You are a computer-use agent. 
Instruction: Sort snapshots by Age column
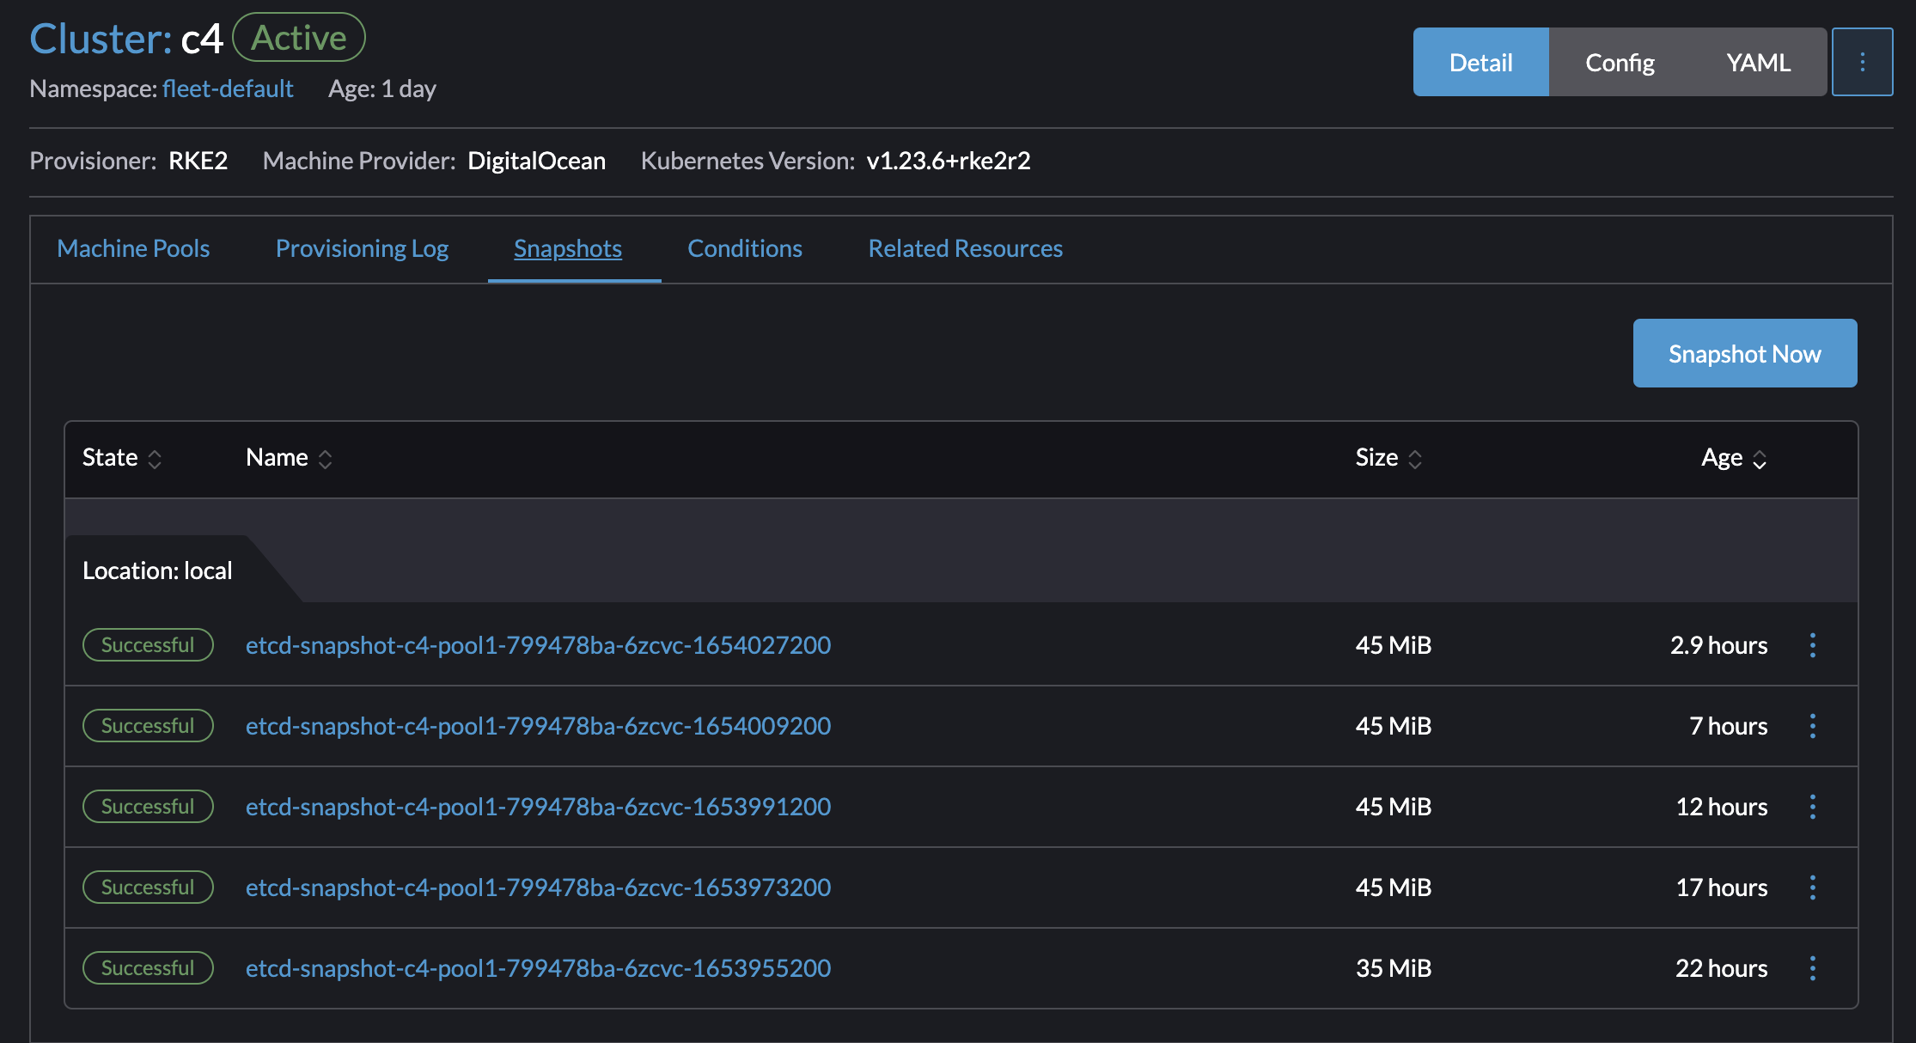(1733, 458)
